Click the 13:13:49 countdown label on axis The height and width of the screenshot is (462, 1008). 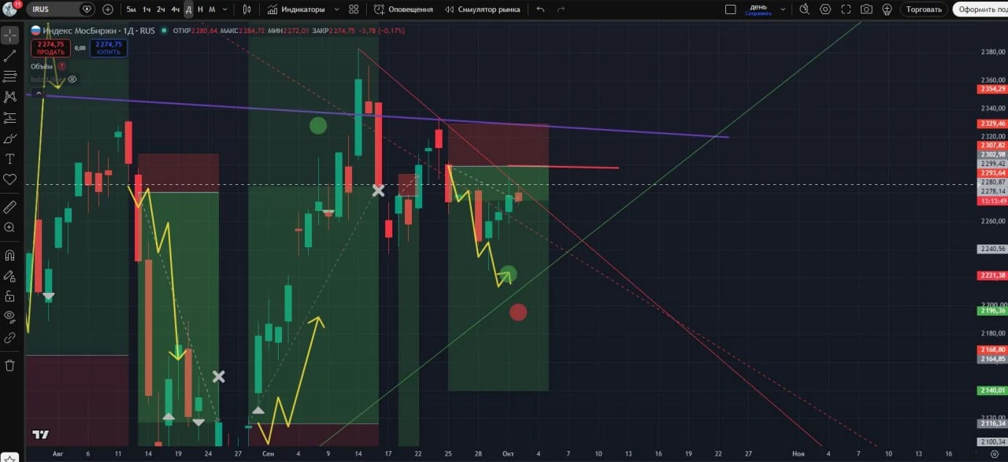(x=992, y=201)
